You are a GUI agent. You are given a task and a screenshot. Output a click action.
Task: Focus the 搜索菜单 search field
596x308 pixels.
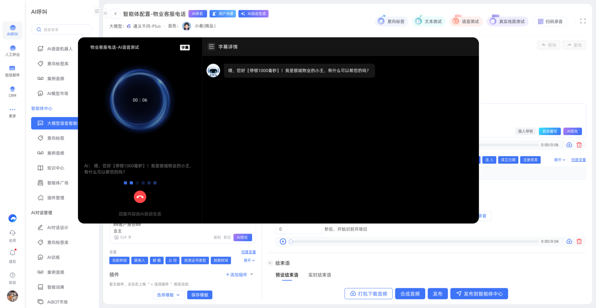[62, 29]
